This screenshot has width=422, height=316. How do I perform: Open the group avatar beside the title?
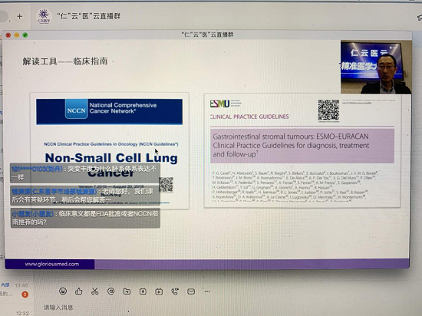[44, 16]
